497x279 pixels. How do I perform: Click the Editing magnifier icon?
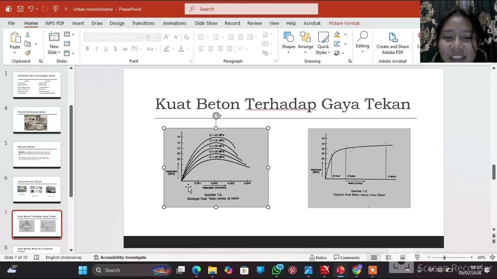pos(362,37)
